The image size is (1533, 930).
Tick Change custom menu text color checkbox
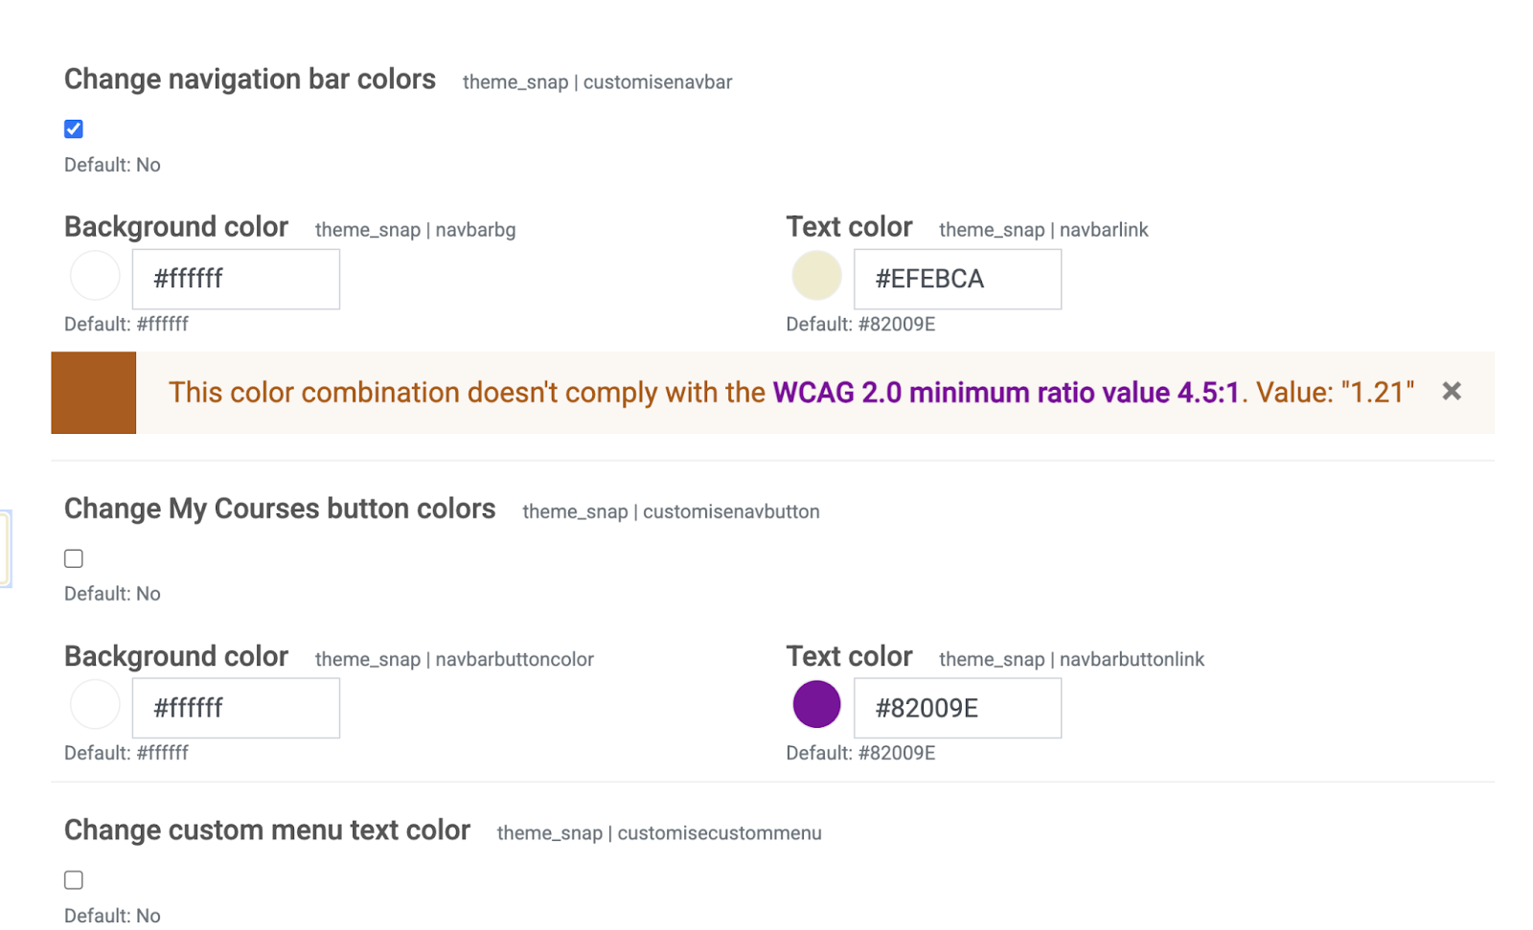point(74,879)
